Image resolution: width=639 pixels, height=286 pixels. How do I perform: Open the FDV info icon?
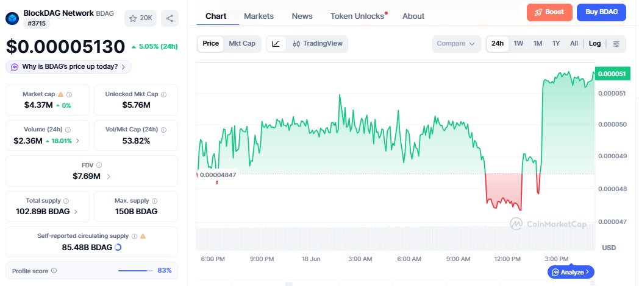click(99, 165)
